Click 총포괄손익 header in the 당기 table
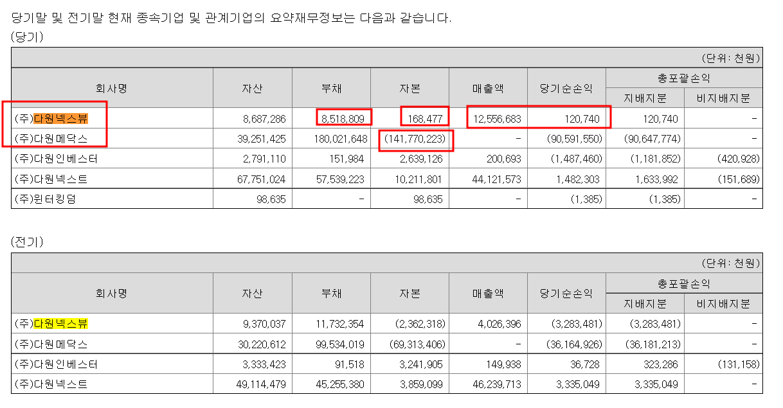 [683, 78]
